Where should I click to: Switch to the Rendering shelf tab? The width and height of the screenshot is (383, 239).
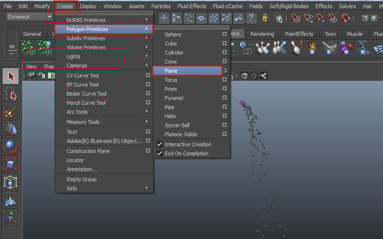(262, 34)
